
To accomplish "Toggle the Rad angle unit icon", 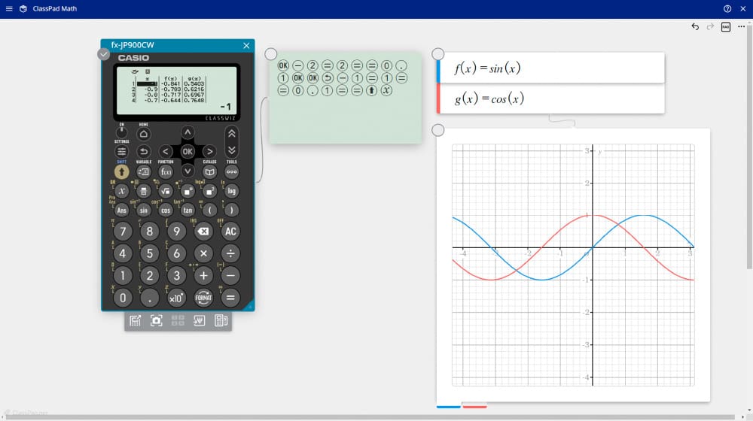I will tap(726, 27).
